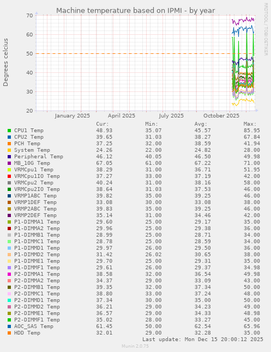Select the 'VRMCpu2IO Temp' legend label

tap(37, 189)
